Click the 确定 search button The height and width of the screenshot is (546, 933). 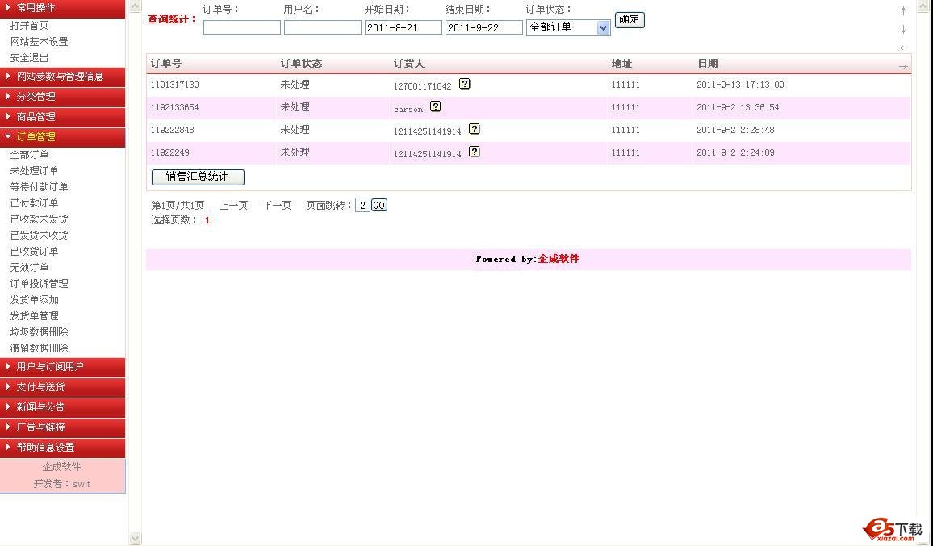[x=629, y=19]
